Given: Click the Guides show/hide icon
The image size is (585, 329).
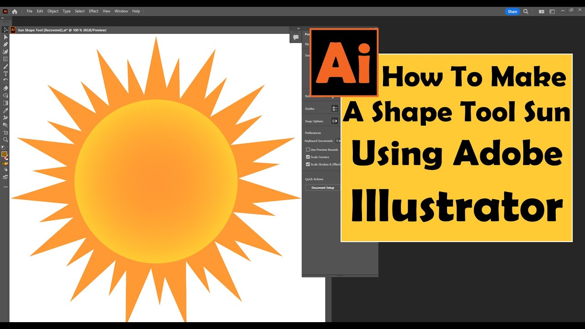Looking at the screenshot, I should pos(335,108).
